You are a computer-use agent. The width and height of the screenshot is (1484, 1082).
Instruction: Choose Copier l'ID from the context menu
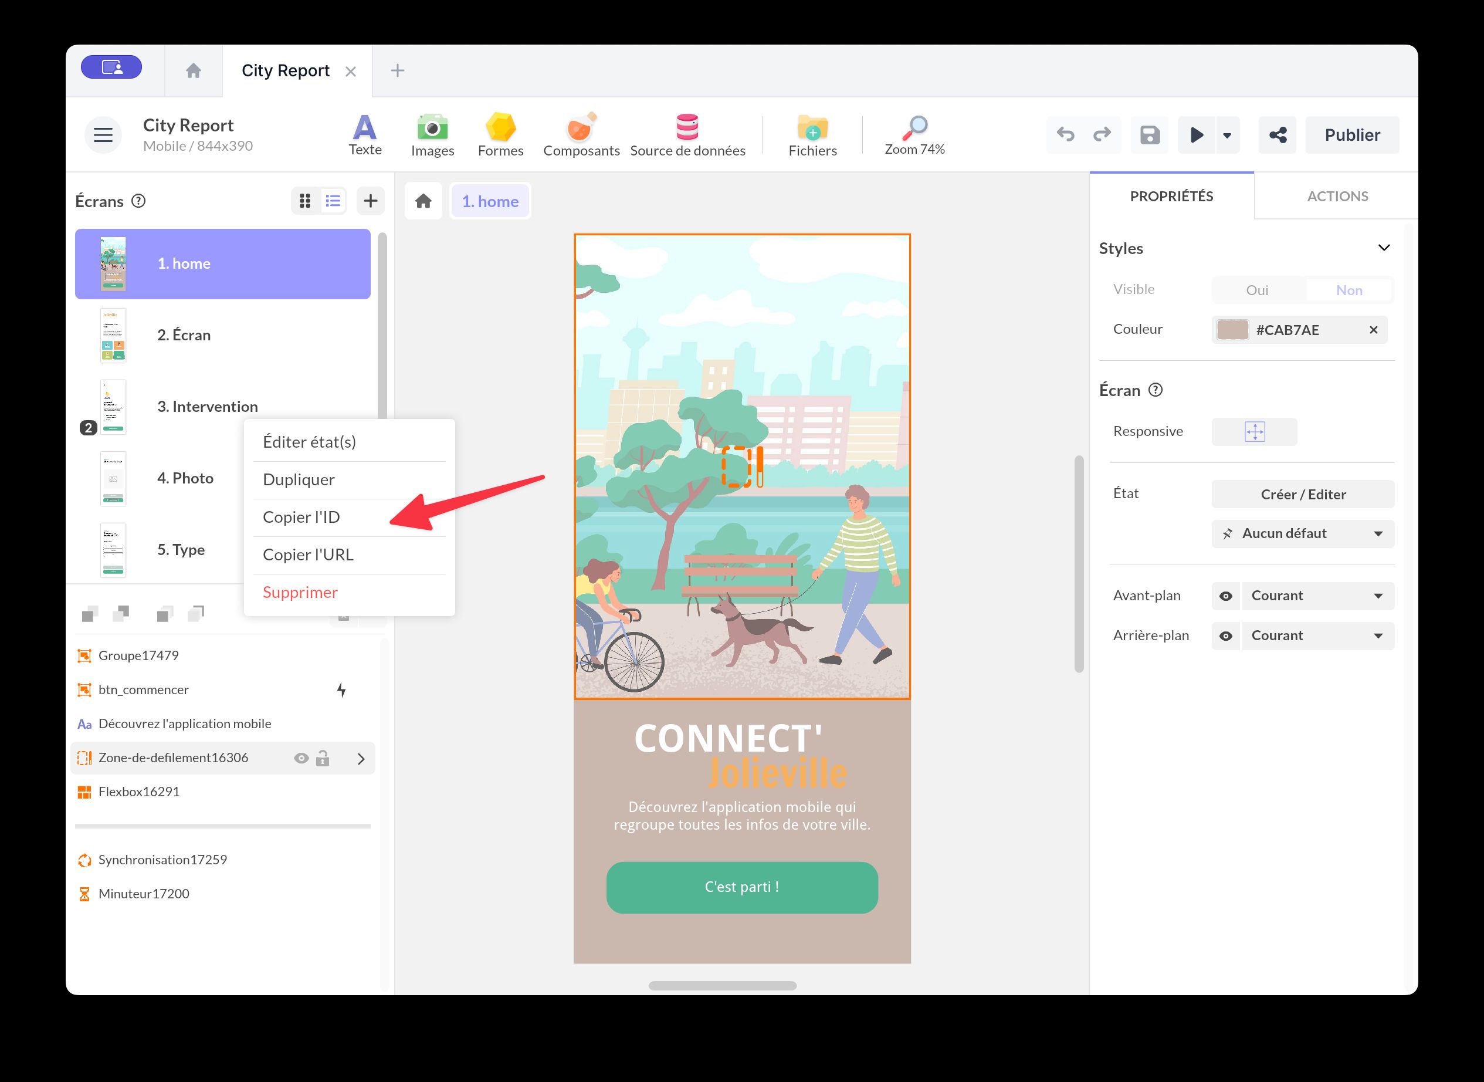click(x=301, y=517)
